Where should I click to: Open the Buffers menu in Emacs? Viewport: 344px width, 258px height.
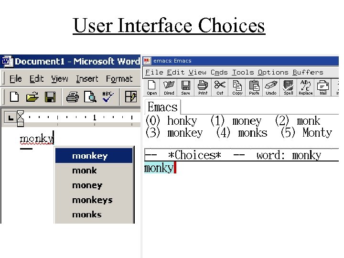click(x=308, y=72)
